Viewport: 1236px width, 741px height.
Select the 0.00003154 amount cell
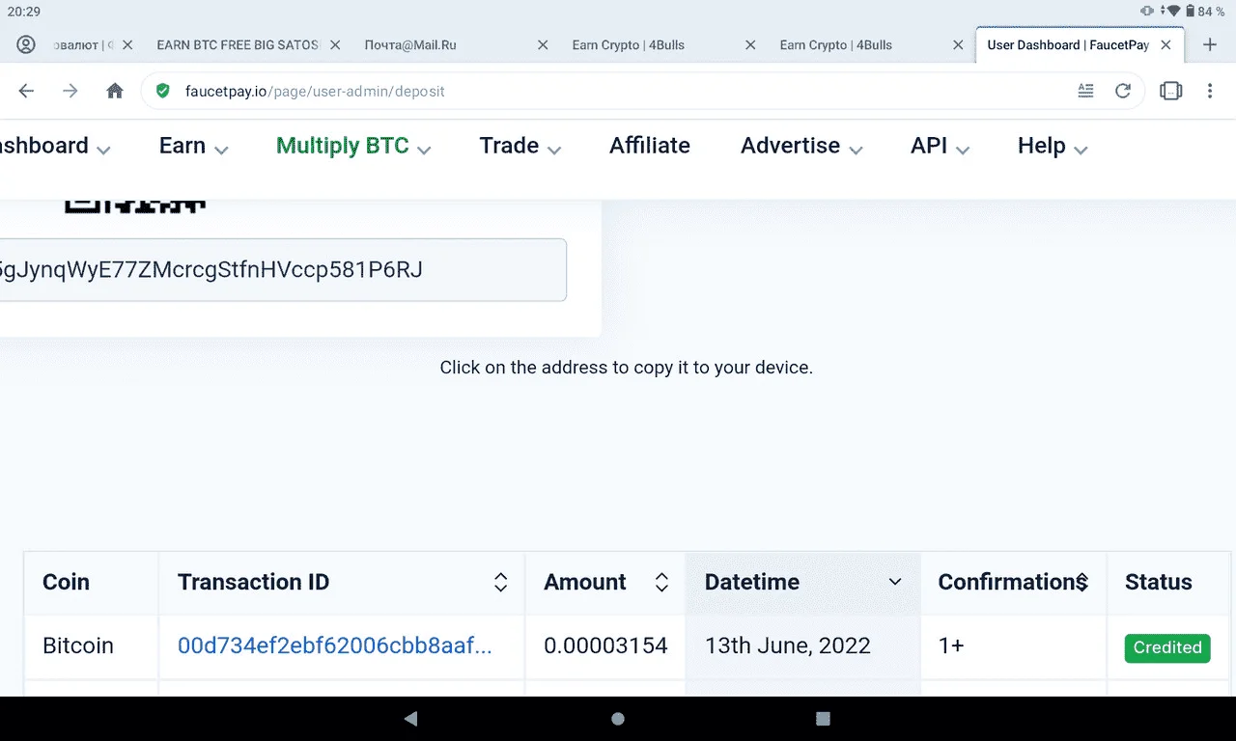605,645
